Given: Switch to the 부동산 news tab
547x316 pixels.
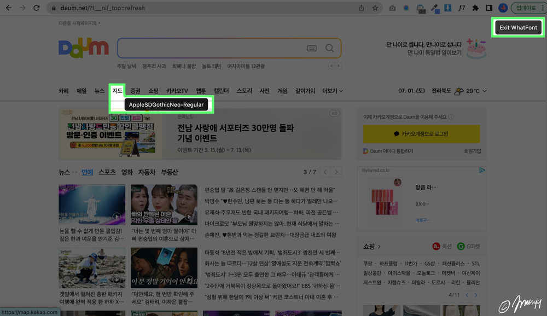Looking at the screenshot, I should pyautogui.click(x=170, y=172).
